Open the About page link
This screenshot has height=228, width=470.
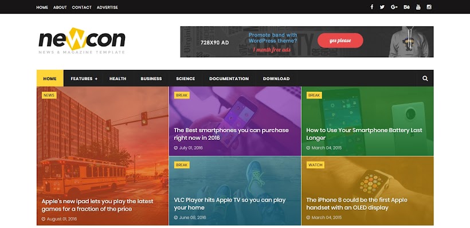[x=60, y=7]
